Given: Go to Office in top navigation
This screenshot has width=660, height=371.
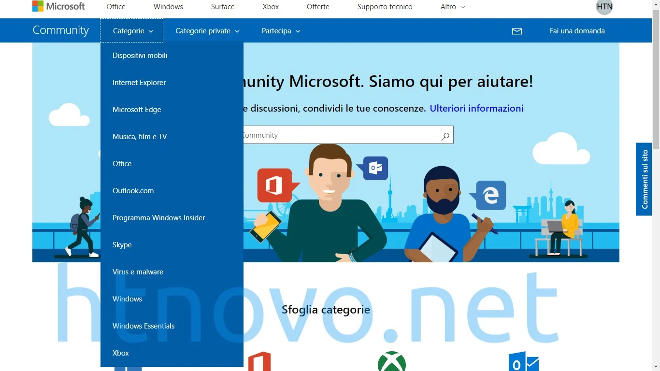Looking at the screenshot, I should pos(116,7).
